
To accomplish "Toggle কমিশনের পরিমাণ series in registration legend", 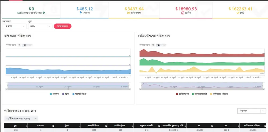I will 219,94.
